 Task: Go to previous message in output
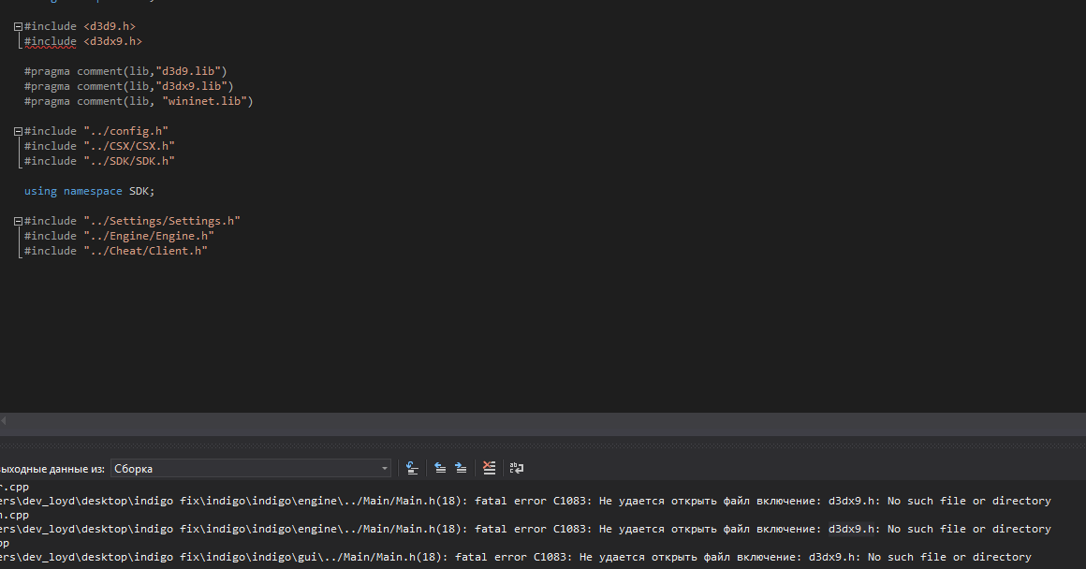[440, 469]
